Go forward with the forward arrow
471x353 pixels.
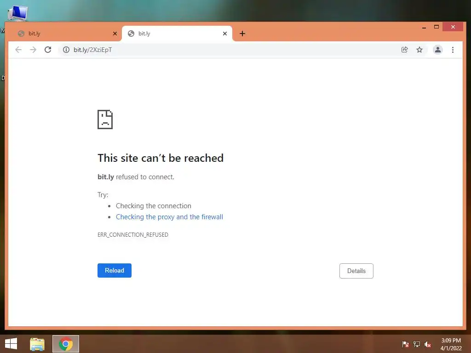pyautogui.click(x=33, y=50)
